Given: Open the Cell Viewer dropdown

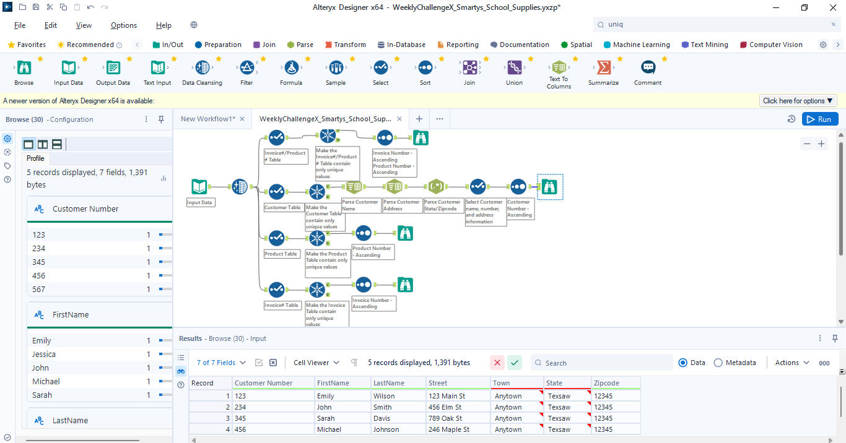Looking at the screenshot, I should click(x=316, y=363).
